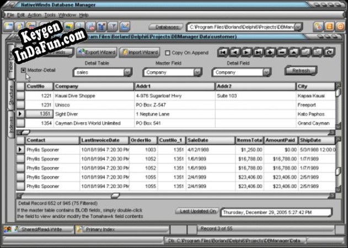
Task: Click the master grid vertical scrollbar thumb
Action: [x=338, y=92]
